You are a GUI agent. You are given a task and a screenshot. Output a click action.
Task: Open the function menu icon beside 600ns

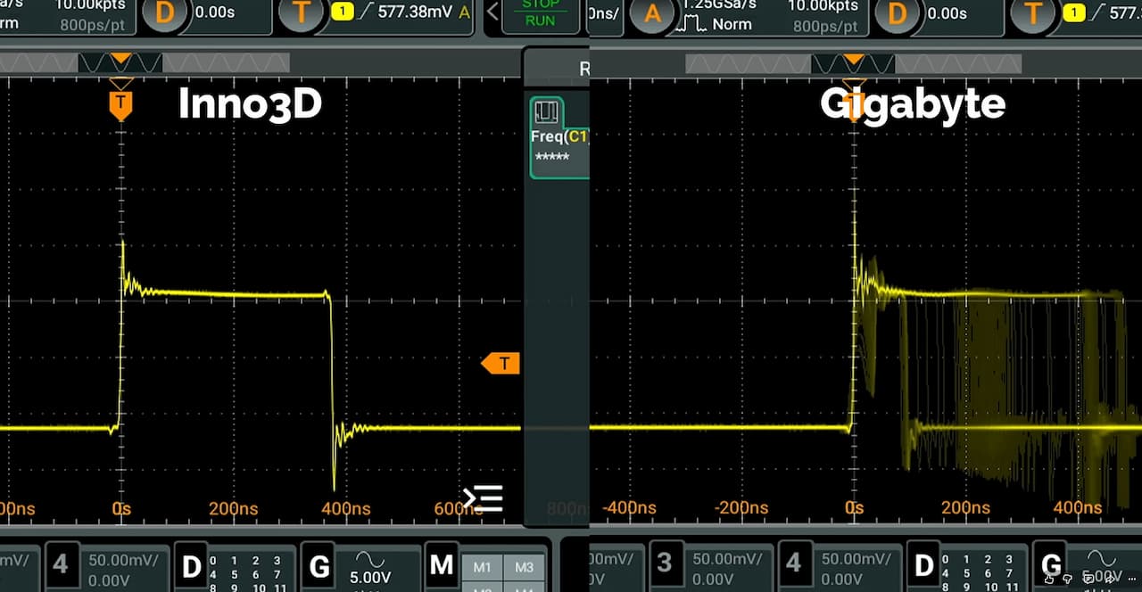click(x=483, y=498)
